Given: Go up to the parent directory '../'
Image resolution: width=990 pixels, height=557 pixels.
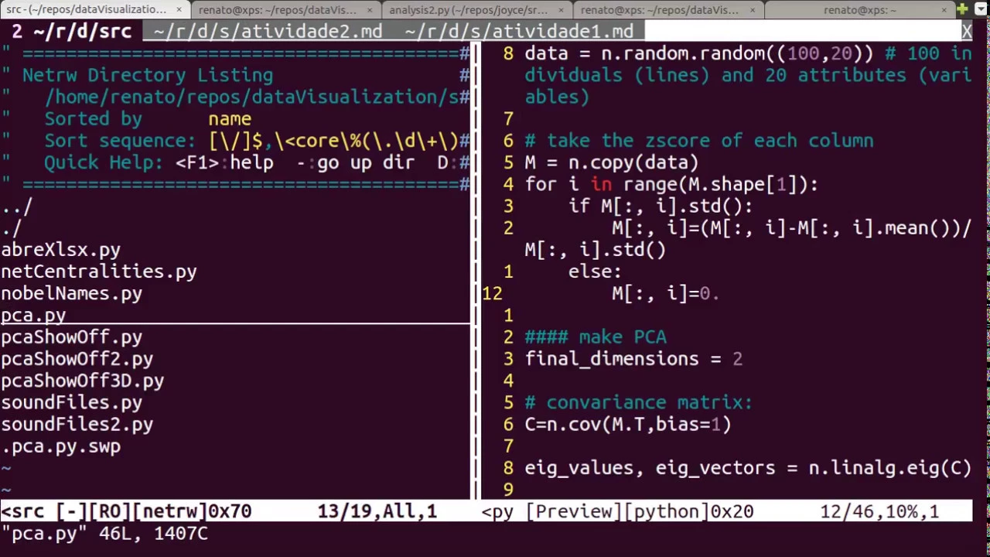Looking at the screenshot, I should click(16, 207).
